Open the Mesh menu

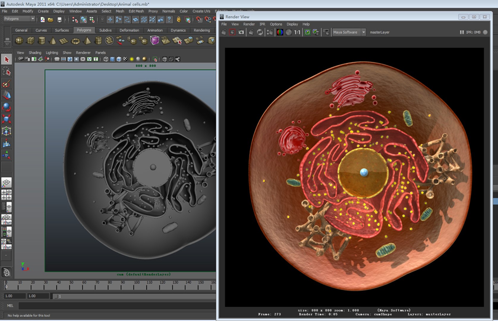point(120,11)
